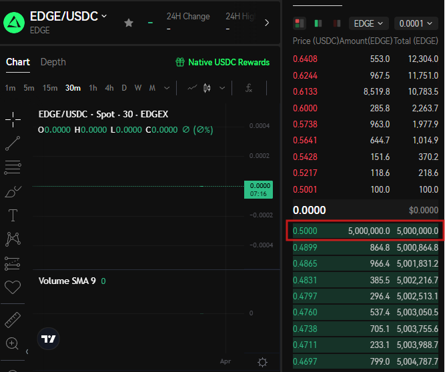Image resolution: width=445 pixels, height=372 pixels.
Task: Click bid price 0.4865
Action: point(305,264)
